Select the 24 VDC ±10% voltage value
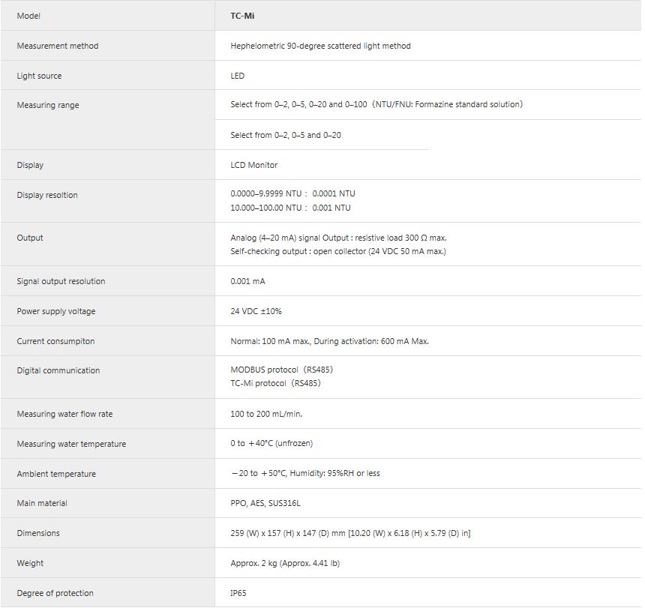 (256, 311)
